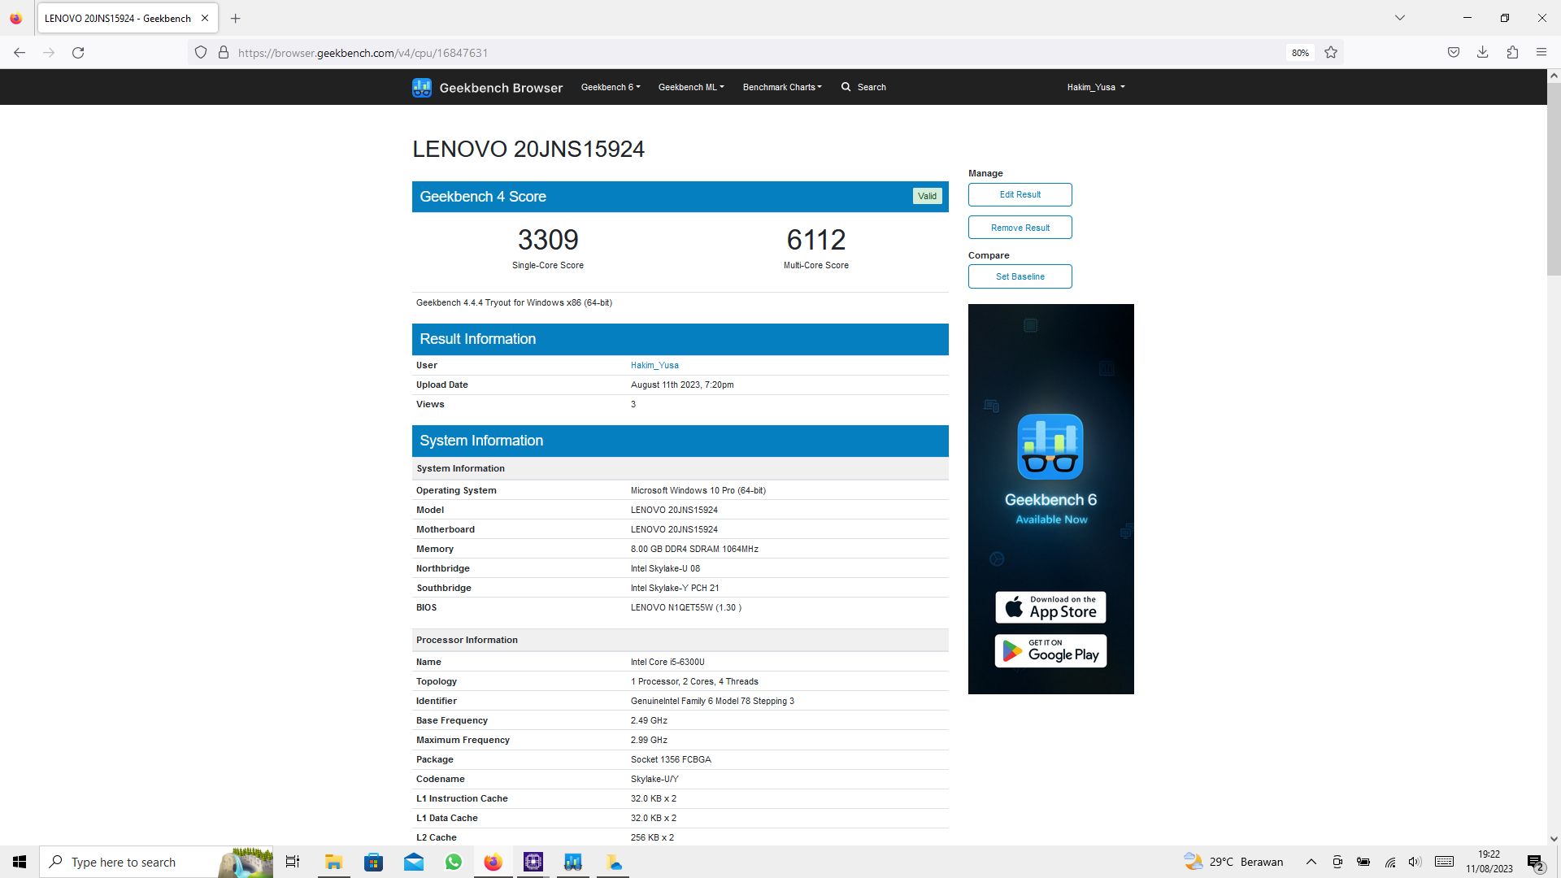Click the 8.00 GB DDR4 SDRAM memory value
The image size is (1561, 878).
point(694,549)
